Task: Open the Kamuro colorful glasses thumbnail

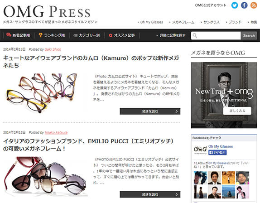Action: [44, 93]
